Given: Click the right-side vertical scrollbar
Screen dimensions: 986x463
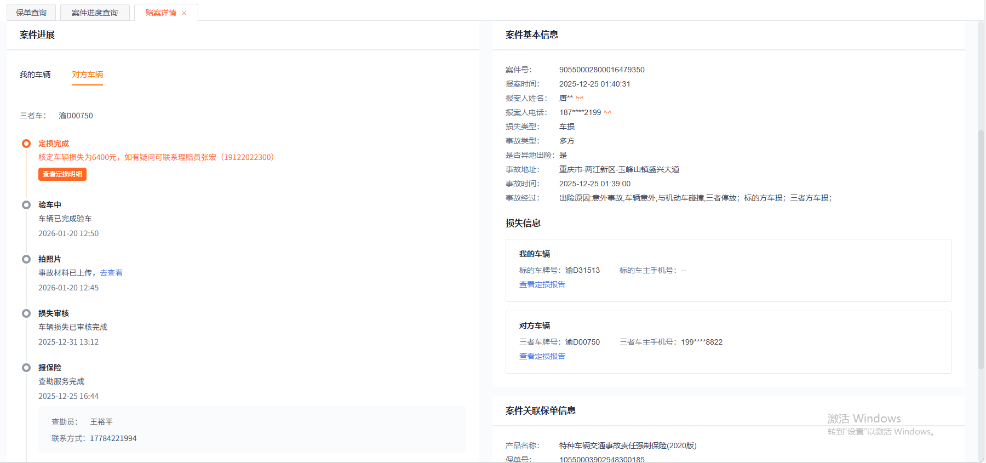Looking at the screenshot, I should (x=981, y=247).
